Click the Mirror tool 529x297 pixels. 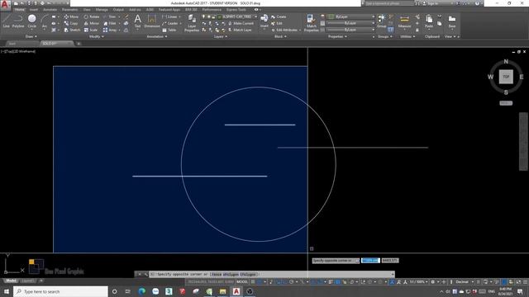92,23
